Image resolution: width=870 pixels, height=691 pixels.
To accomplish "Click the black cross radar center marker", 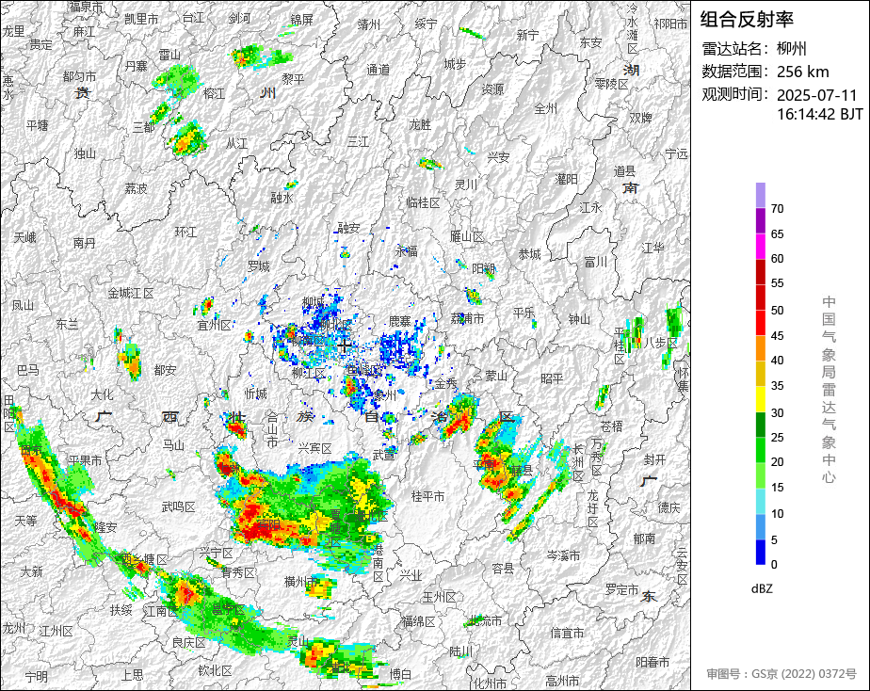I will point(344,346).
